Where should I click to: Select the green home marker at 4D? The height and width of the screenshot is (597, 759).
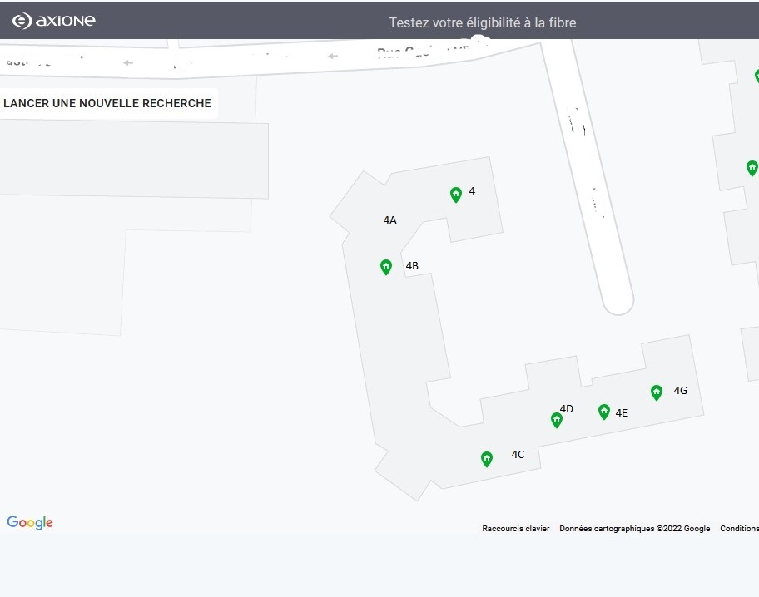pos(557,420)
